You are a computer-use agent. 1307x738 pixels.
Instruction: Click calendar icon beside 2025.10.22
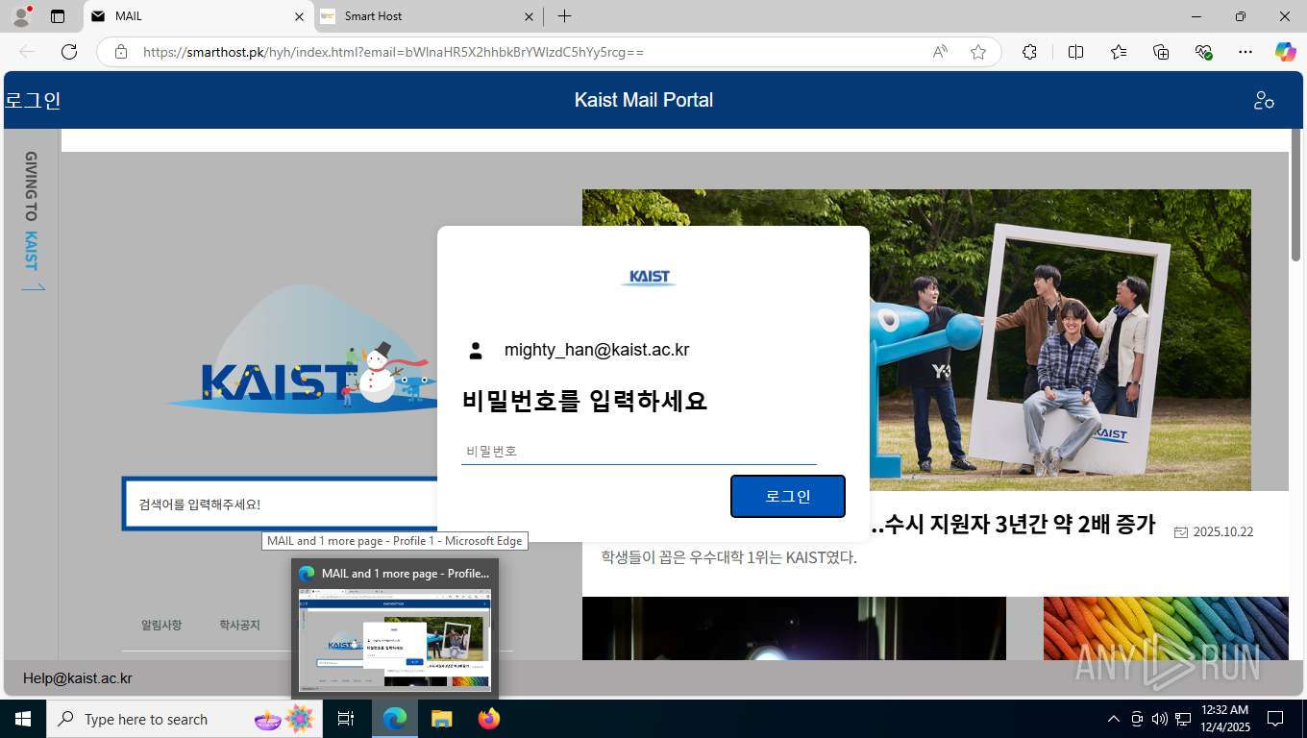1181,532
